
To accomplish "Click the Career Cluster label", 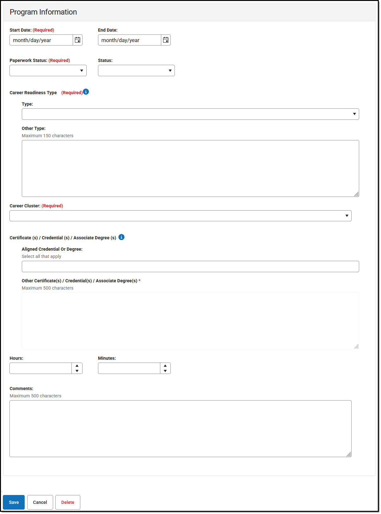I will click(x=25, y=206).
